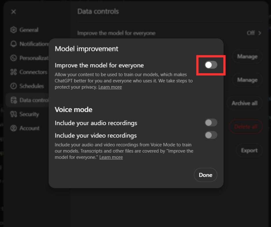Click the Voice mode section heading
The height and width of the screenshot is (227, 271).
click(x=74, y=109)
